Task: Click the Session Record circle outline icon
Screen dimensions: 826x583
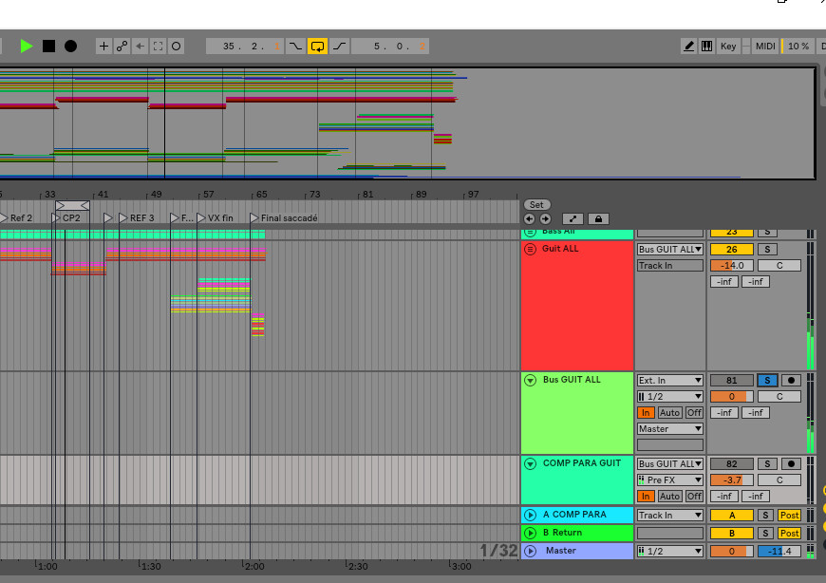Action: pyautogui.click(x=176, y=47)
